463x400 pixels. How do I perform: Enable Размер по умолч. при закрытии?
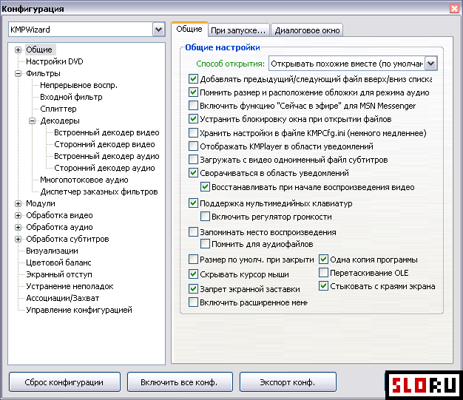click(193, 260)
